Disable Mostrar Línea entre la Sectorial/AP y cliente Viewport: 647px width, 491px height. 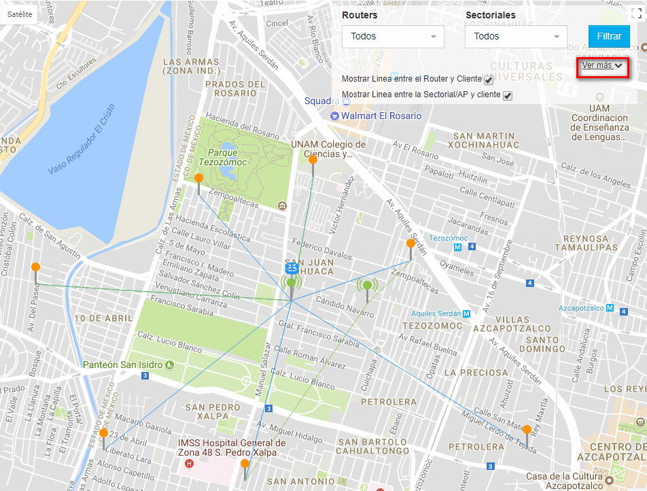506,96
